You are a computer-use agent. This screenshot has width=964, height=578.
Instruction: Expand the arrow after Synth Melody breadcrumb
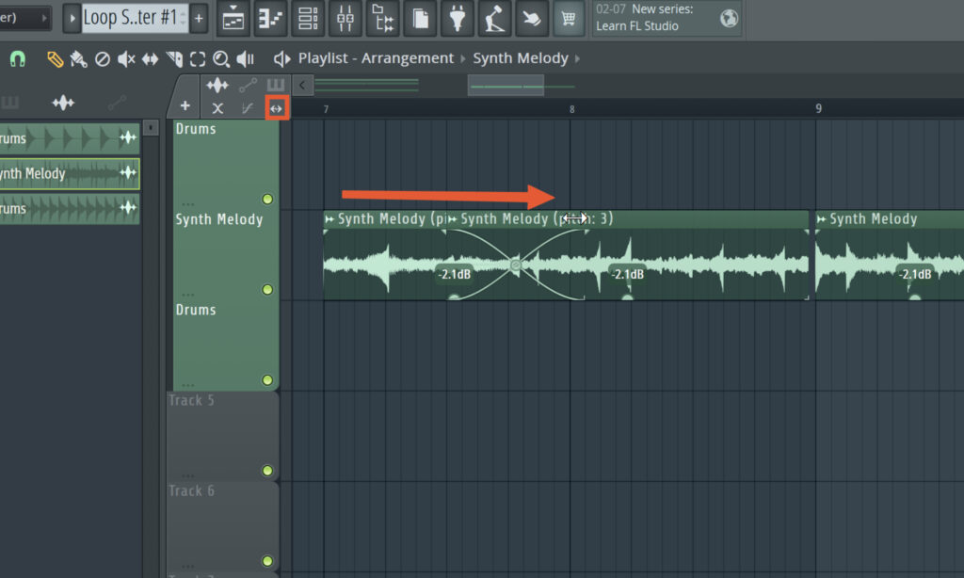point(577,59)
